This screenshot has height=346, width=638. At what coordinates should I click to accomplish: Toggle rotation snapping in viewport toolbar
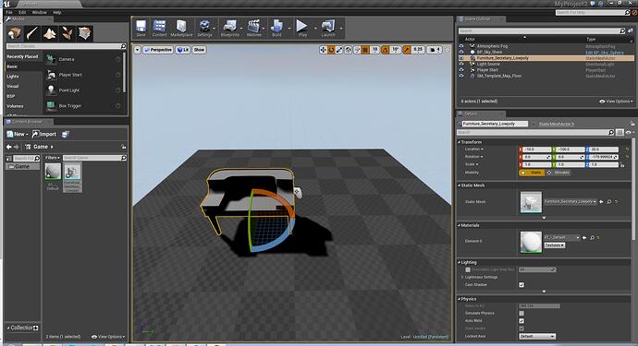coord(386,50)
